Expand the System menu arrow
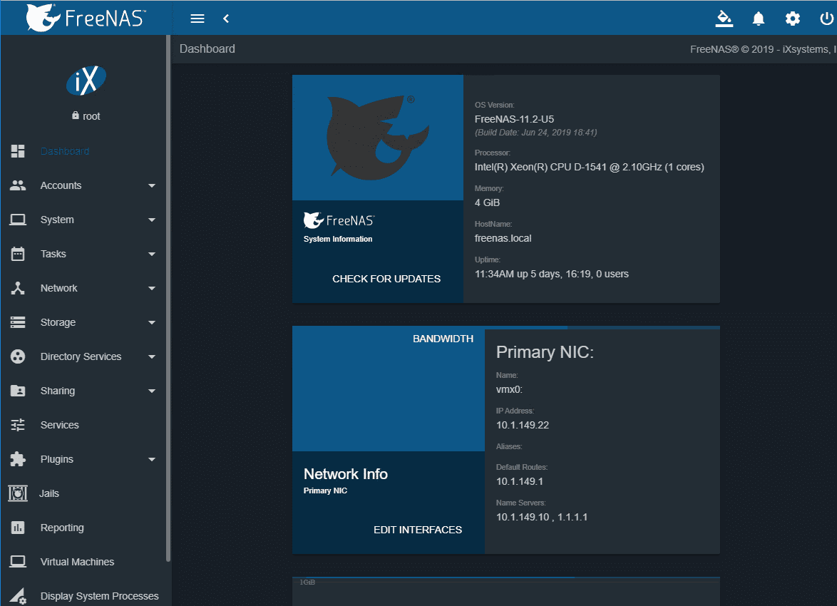 [151, 220]
